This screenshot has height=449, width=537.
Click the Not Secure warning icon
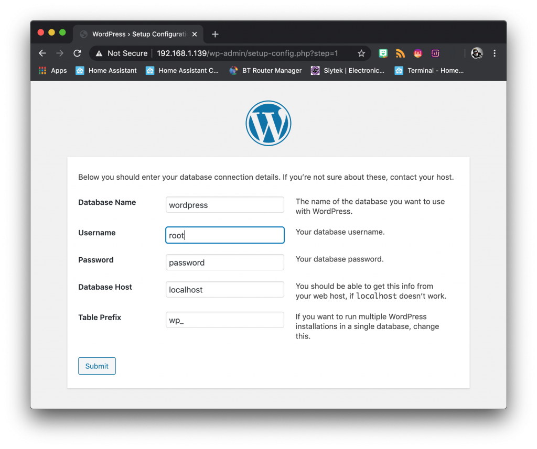[x=99, y=53]
